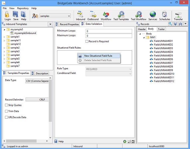Screen dimensions: 190x149
Task: Collapse the mysample5 tree folder
Action: tap(4, 30)
